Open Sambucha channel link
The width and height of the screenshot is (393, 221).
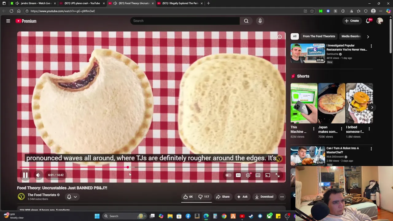coord(332,54)
